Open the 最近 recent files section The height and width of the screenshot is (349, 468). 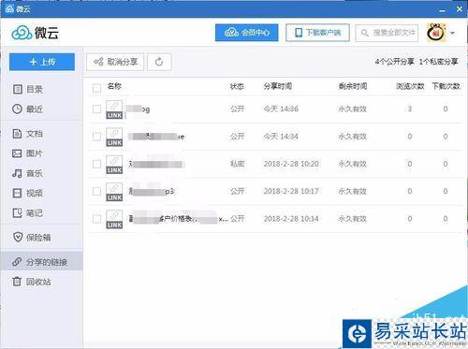[x=27, y=109]
